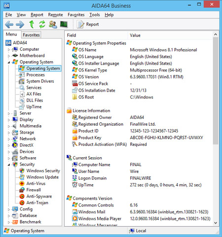Select the Windows Security shield icon

pyautogui.click(x=22, y=171)
